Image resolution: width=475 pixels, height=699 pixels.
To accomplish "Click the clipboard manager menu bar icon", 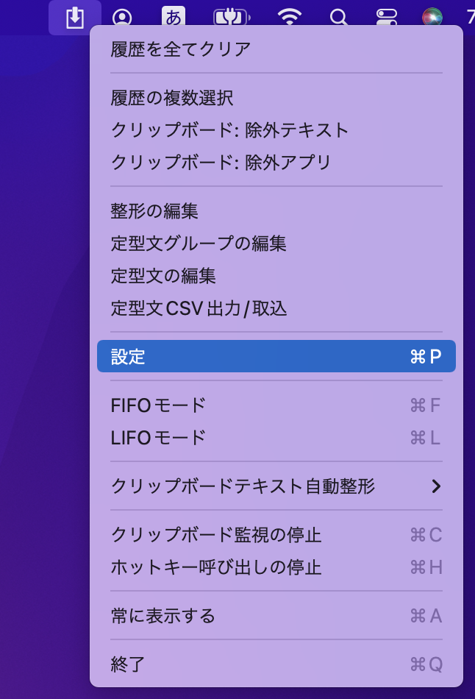I will coord(75,18).
